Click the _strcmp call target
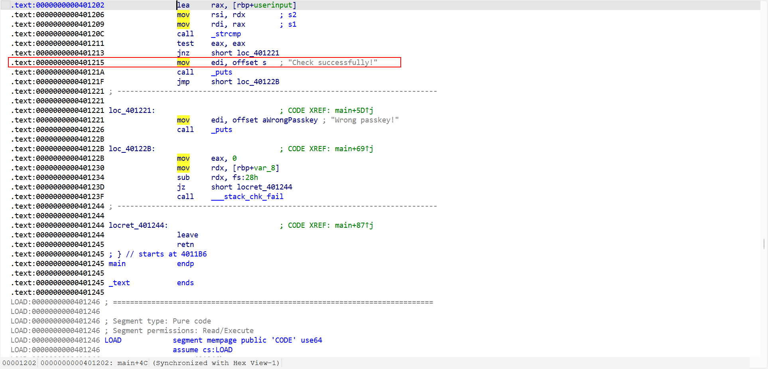768x369 pixels. (226, 34)
